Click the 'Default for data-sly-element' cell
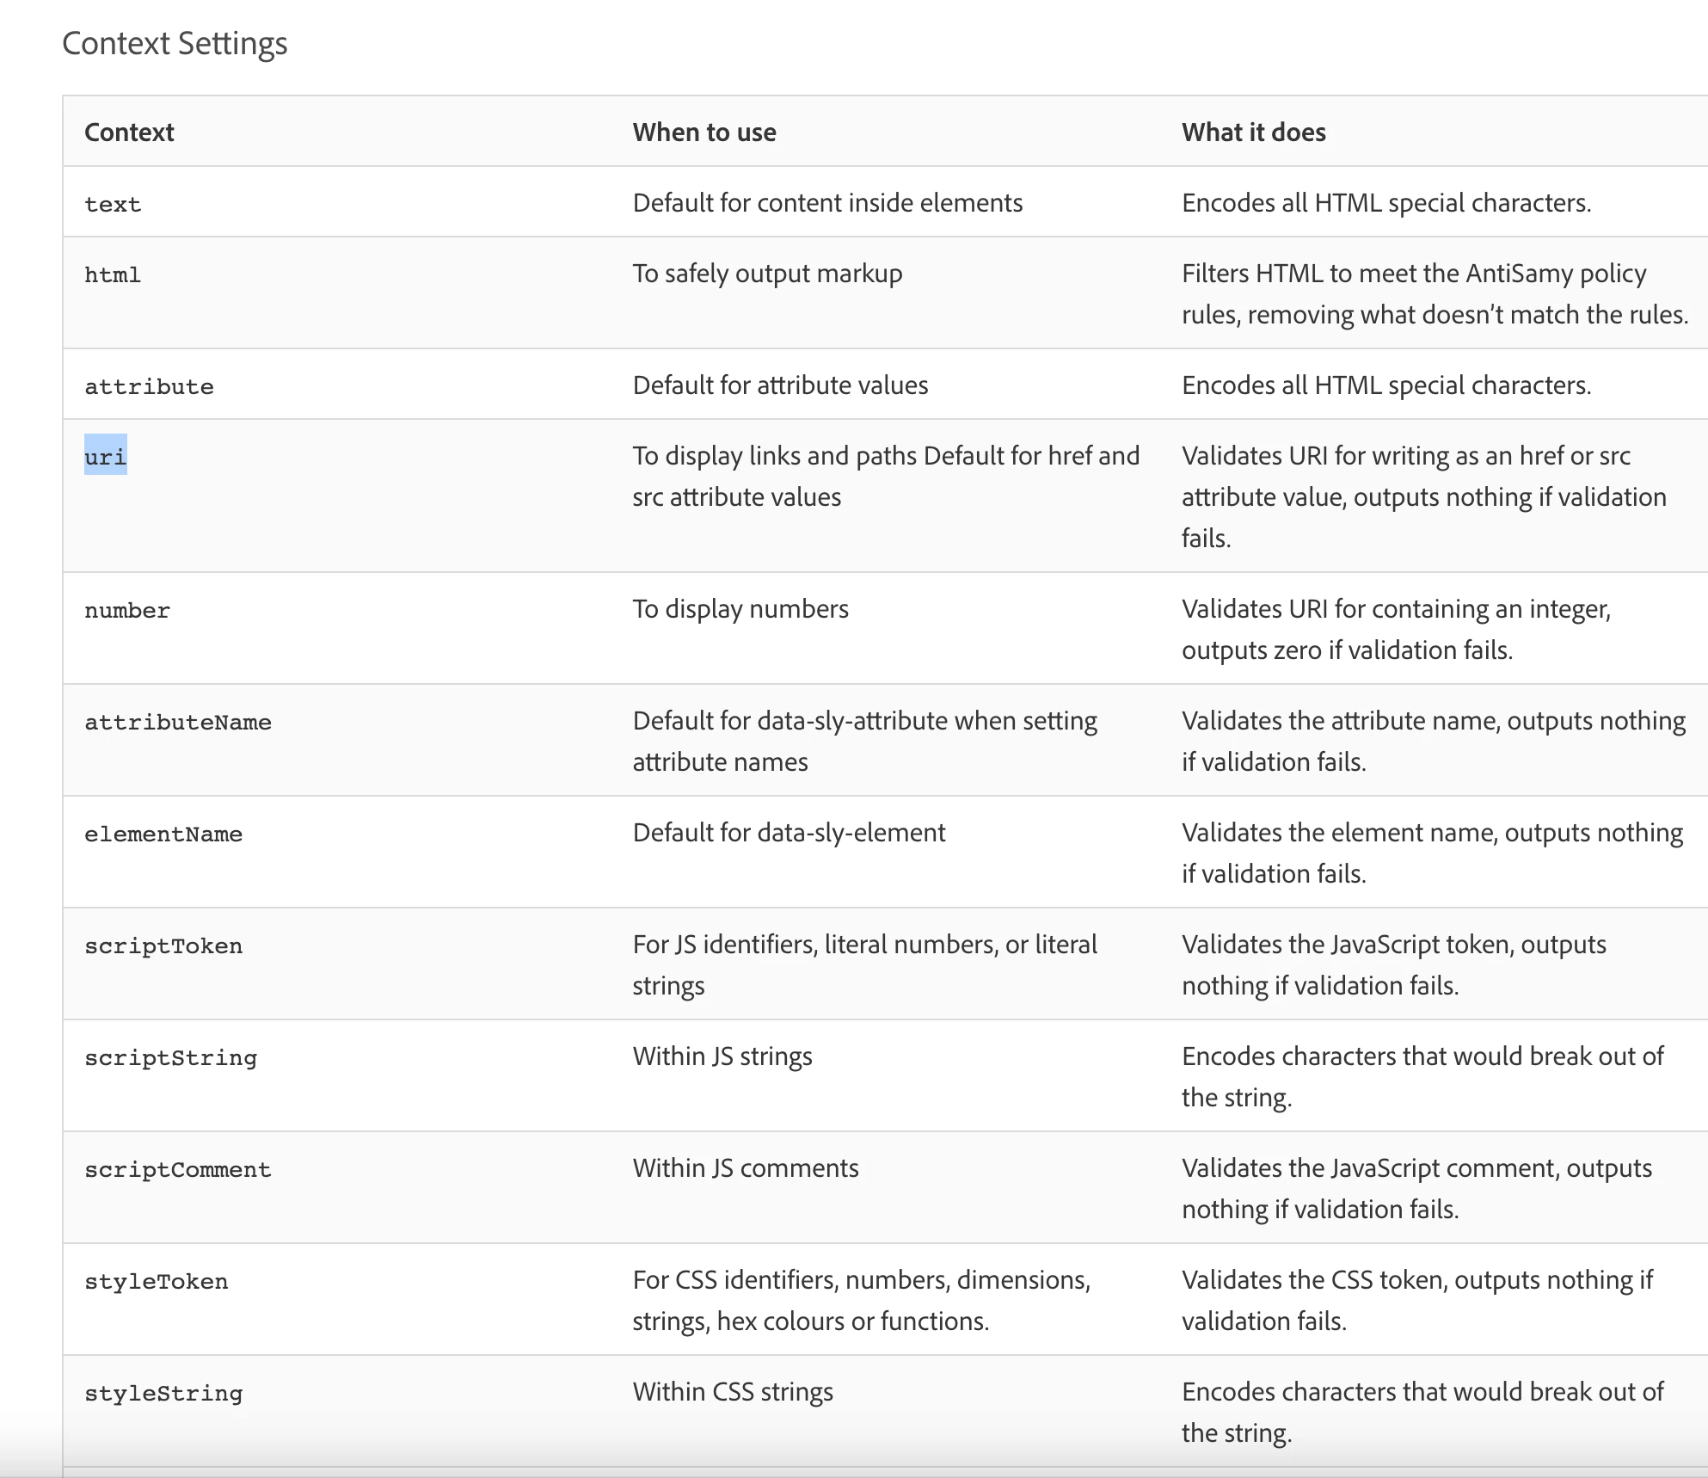Screen dimensions: 1708x1478 789,833
